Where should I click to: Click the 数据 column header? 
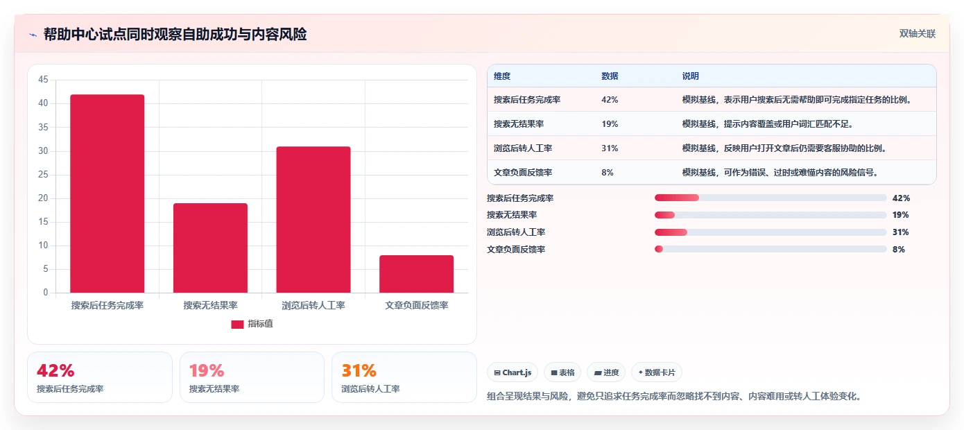[610, 76]
